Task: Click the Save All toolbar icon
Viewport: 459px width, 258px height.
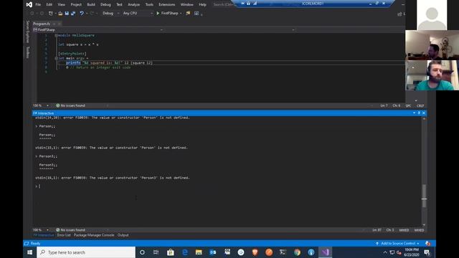Action: (x=73, y=13)
